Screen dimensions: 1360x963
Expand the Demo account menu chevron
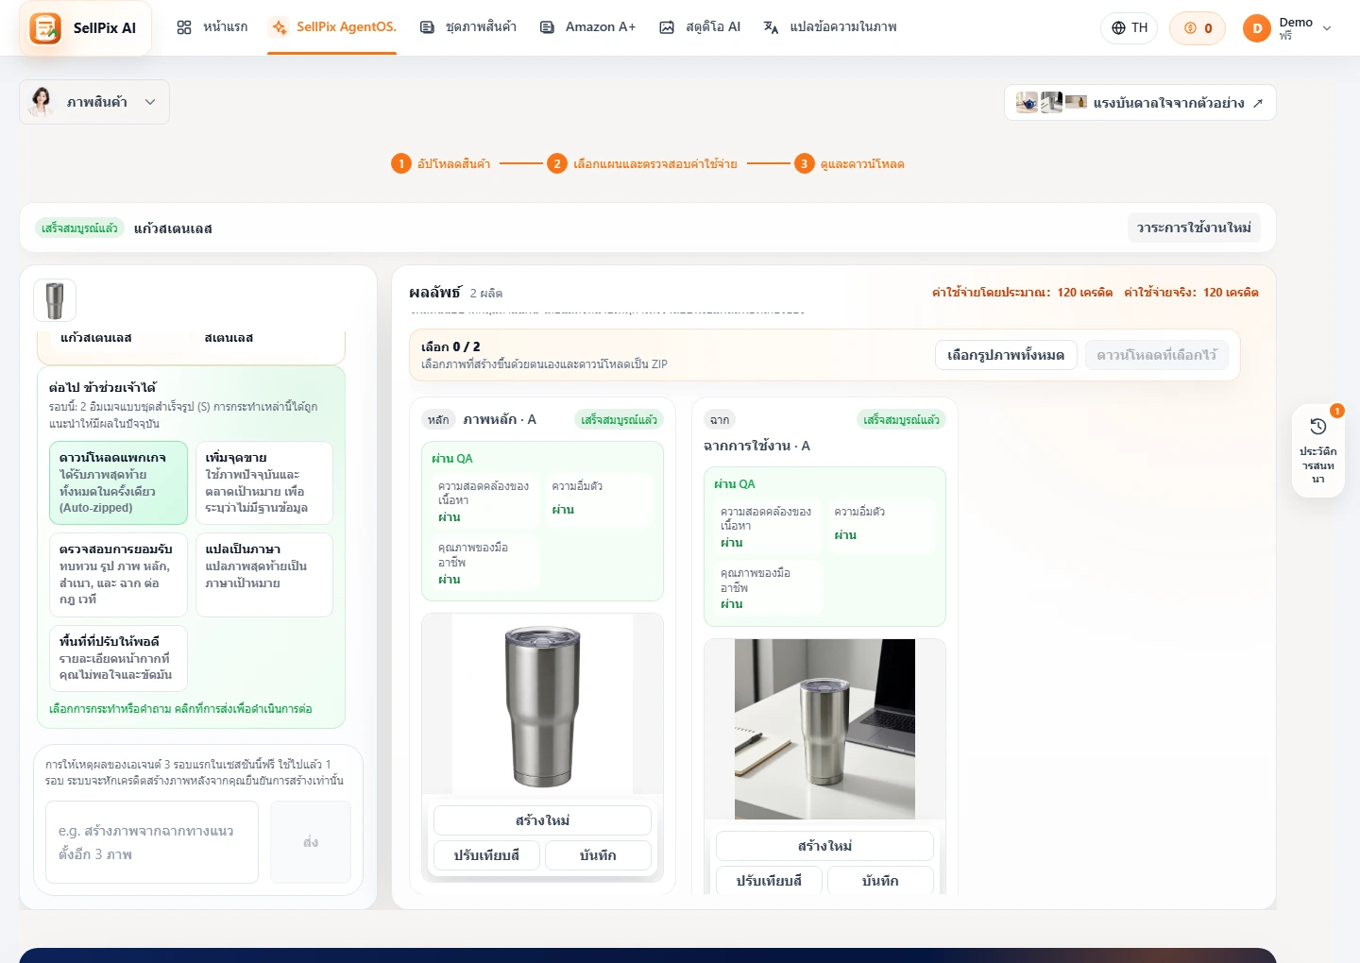pos(1327,28)
